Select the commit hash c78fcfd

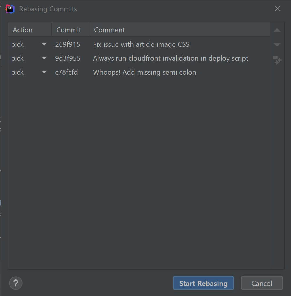(x=66, y=72)
